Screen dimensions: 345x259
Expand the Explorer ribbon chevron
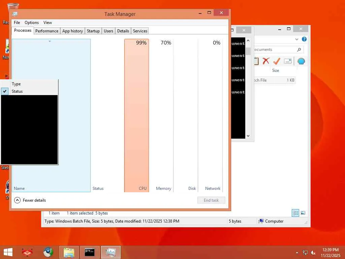(x=296, y=39)
